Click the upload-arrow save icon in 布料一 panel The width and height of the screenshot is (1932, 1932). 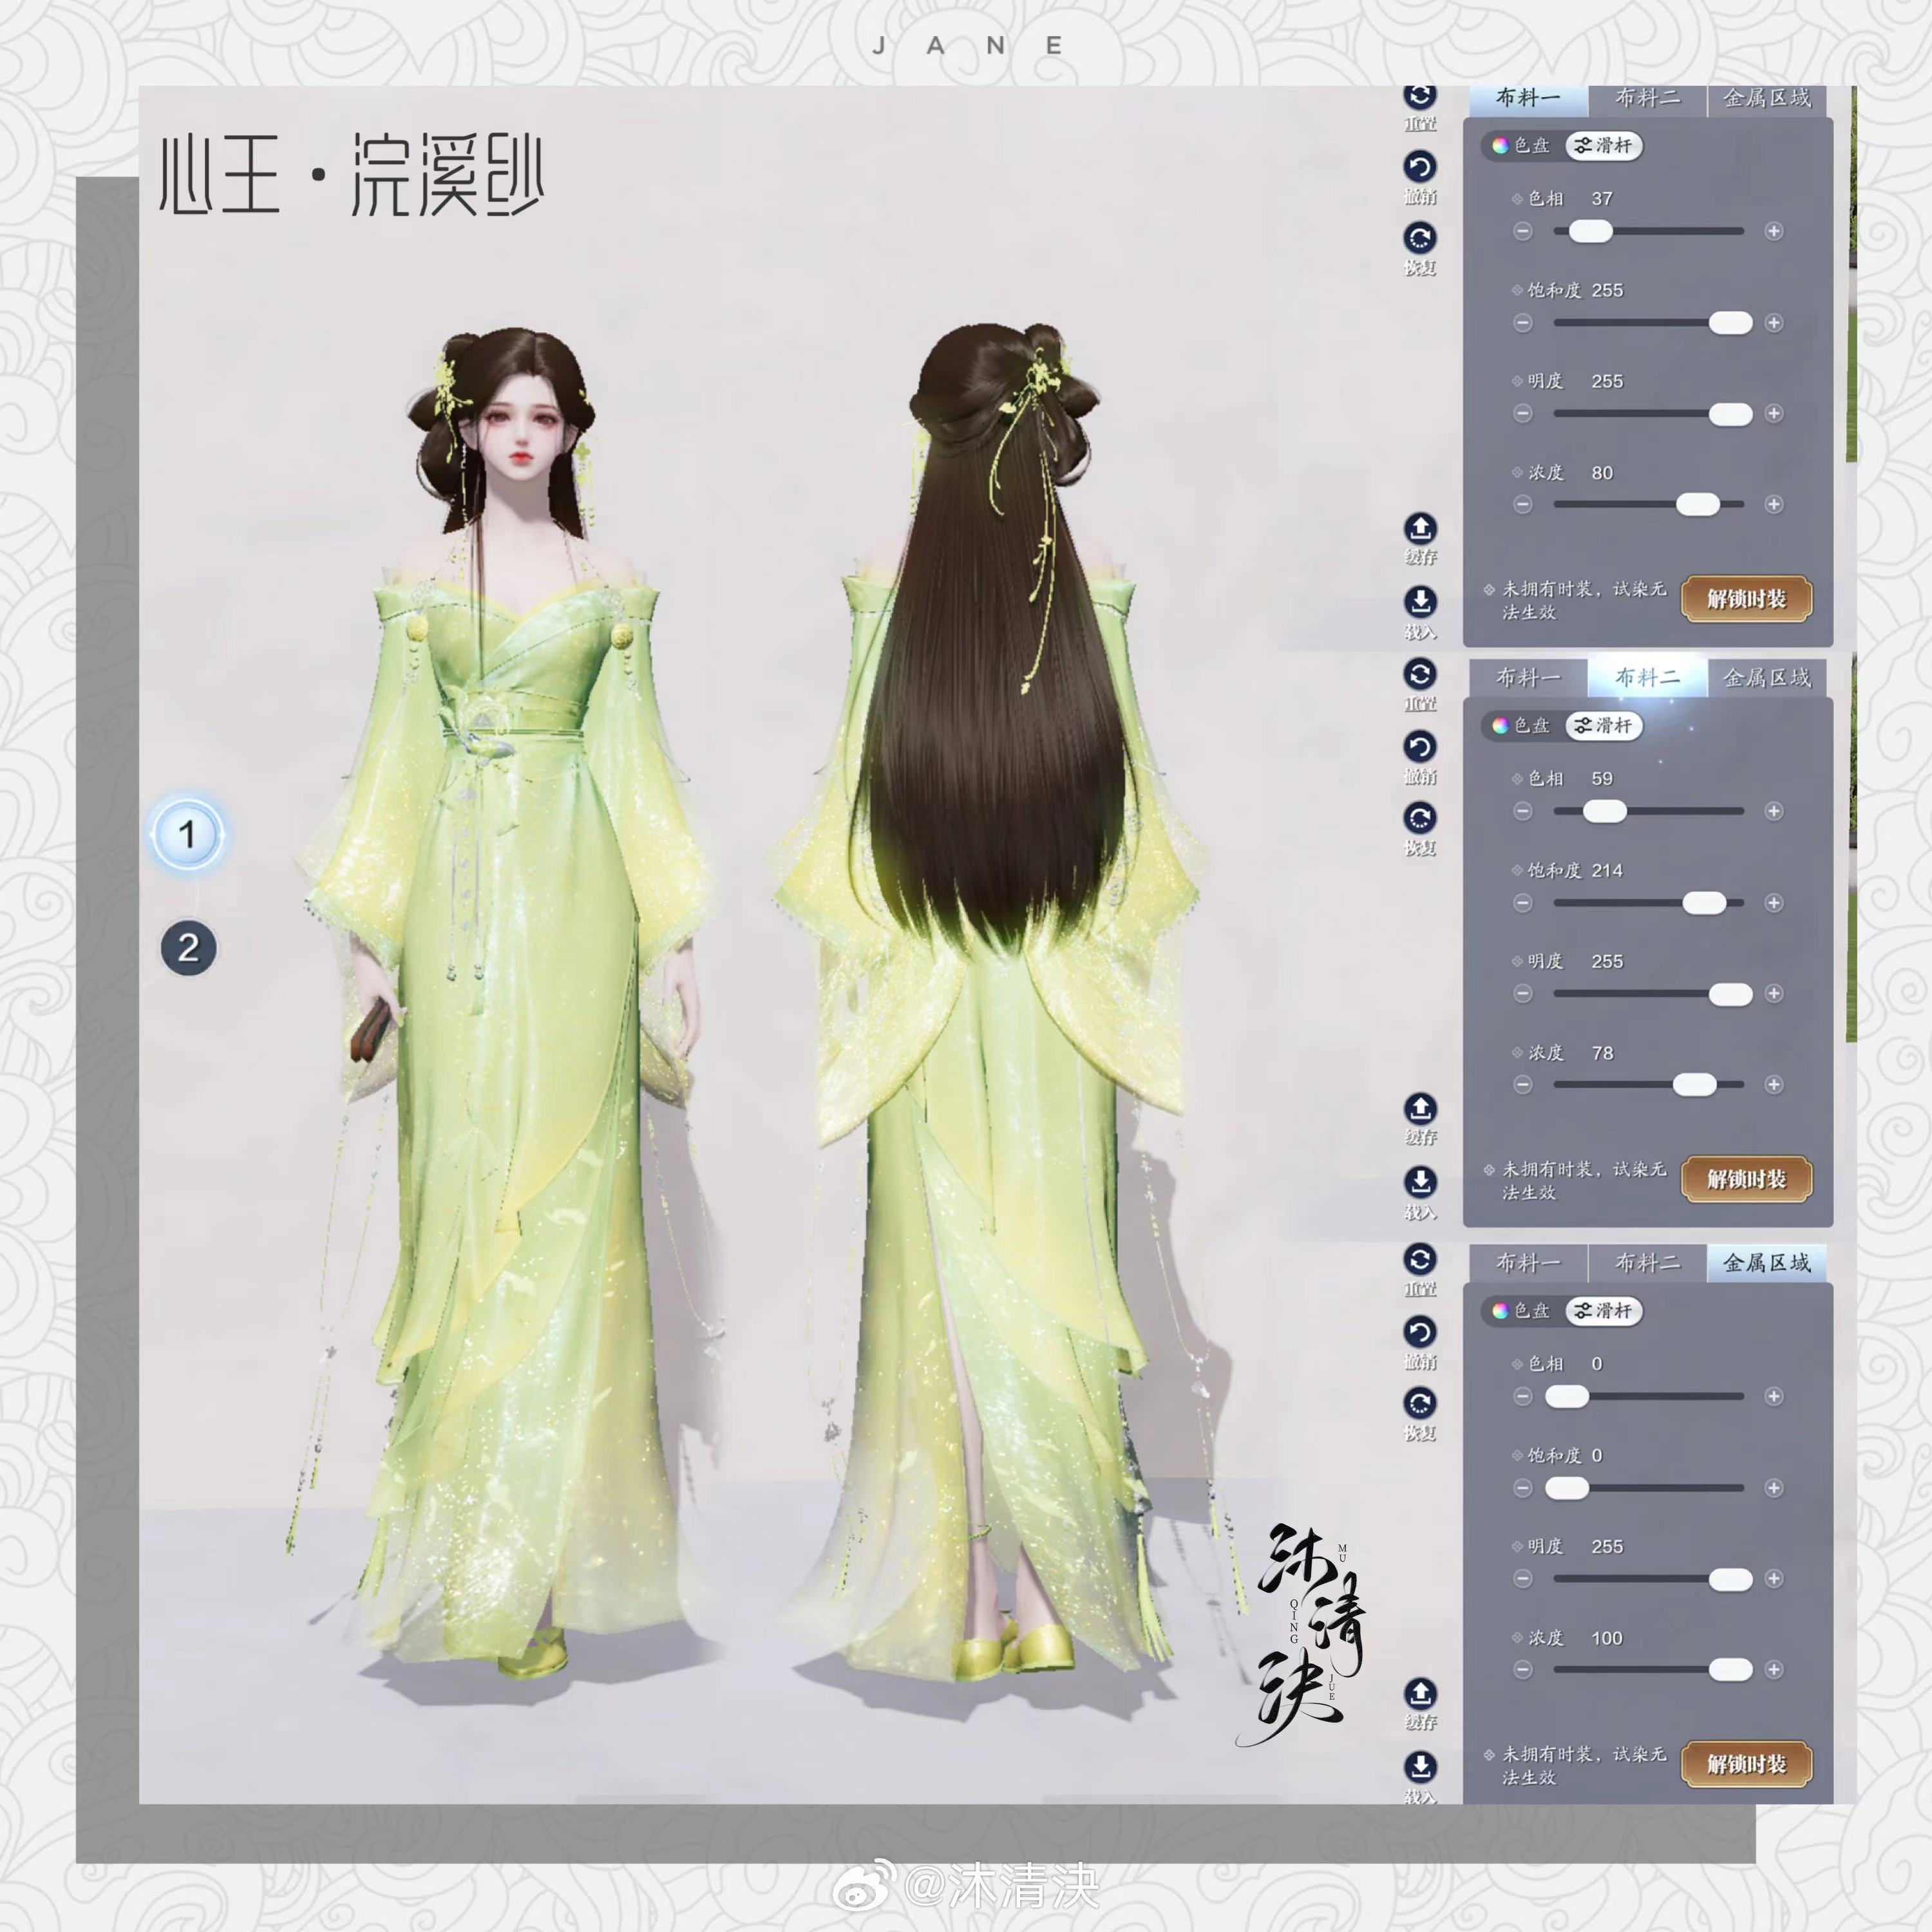[x=1420, y=528]
